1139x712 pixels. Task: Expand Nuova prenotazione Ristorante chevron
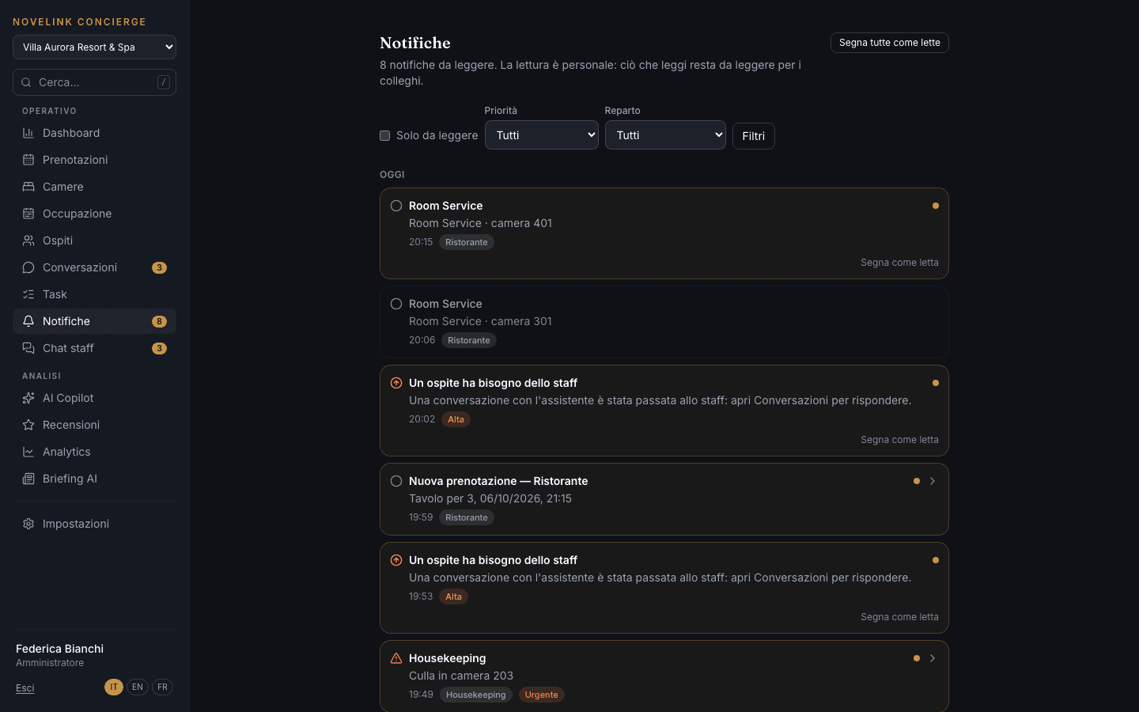click(x=933, y=481)
